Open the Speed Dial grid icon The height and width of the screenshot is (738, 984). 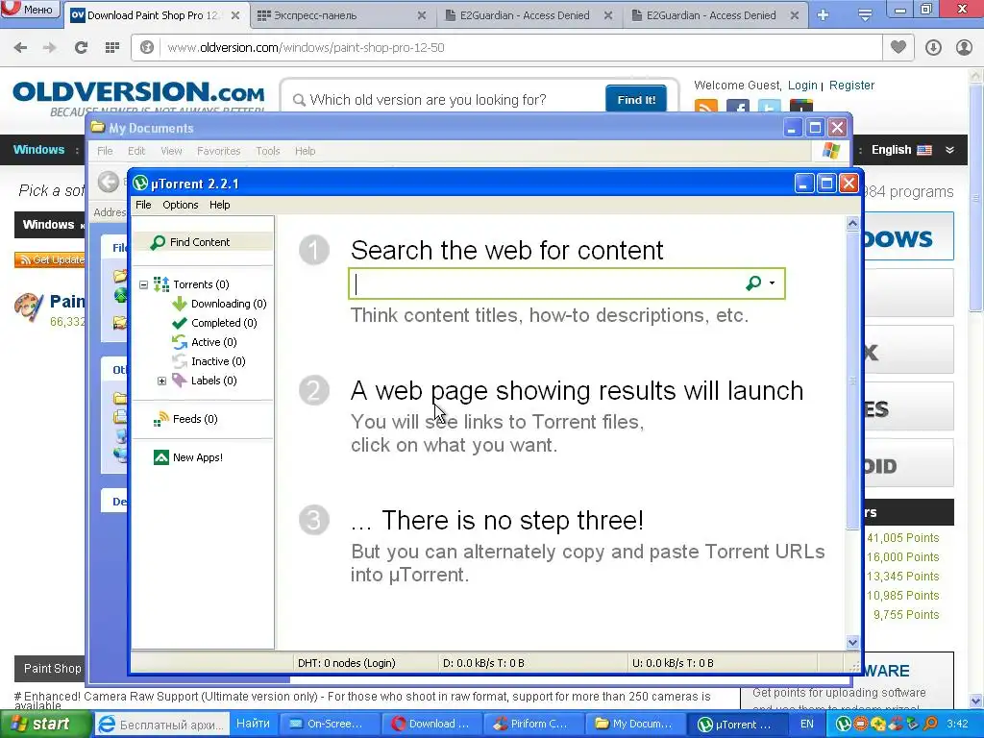tap(112, 48)
